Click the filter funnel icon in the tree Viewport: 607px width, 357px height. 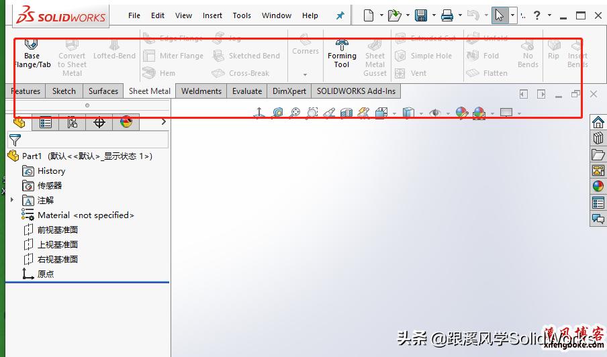(x=15, y=140)
